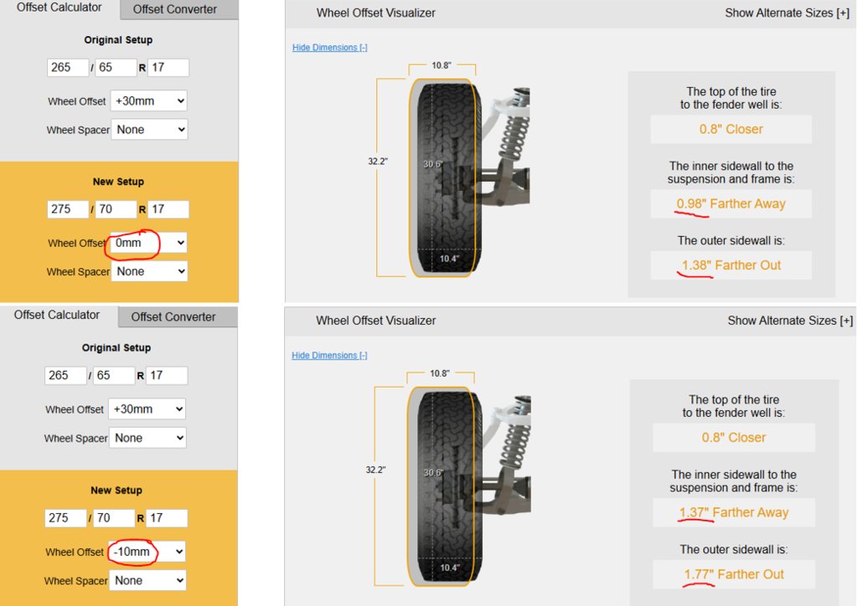Click the 265 tire width field in top Original Setup

click(67, 67)
